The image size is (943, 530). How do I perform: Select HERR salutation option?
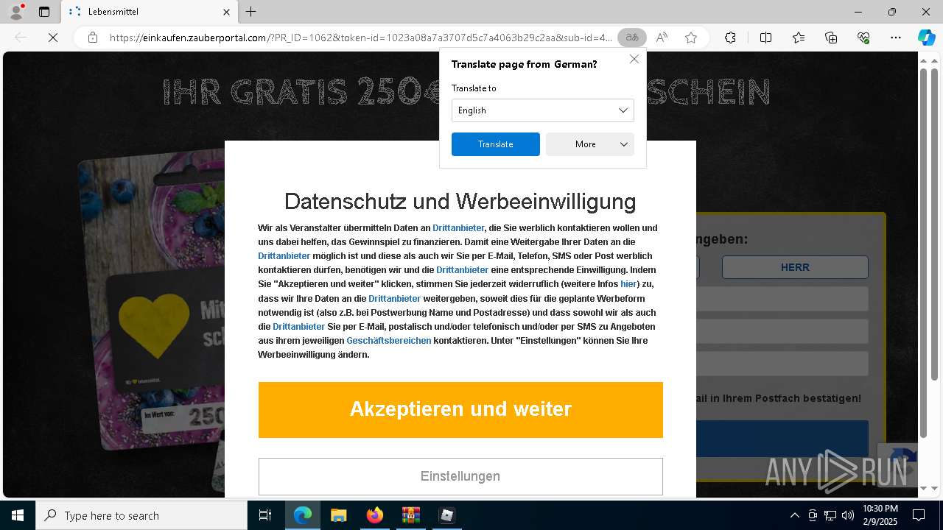[x=795, y=267]
